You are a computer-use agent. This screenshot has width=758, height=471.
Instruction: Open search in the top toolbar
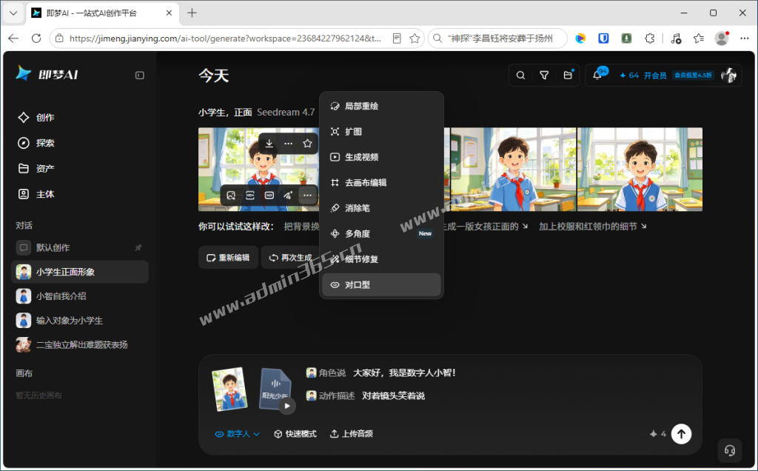pos(520,75)
